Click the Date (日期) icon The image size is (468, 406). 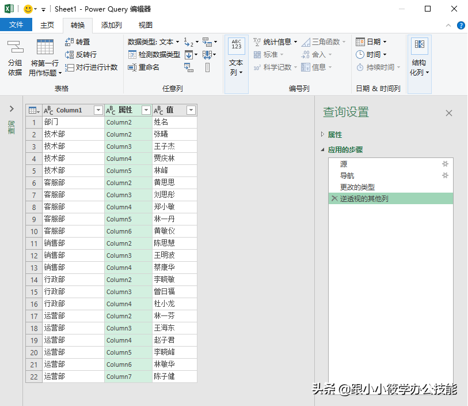pos(360,42)
